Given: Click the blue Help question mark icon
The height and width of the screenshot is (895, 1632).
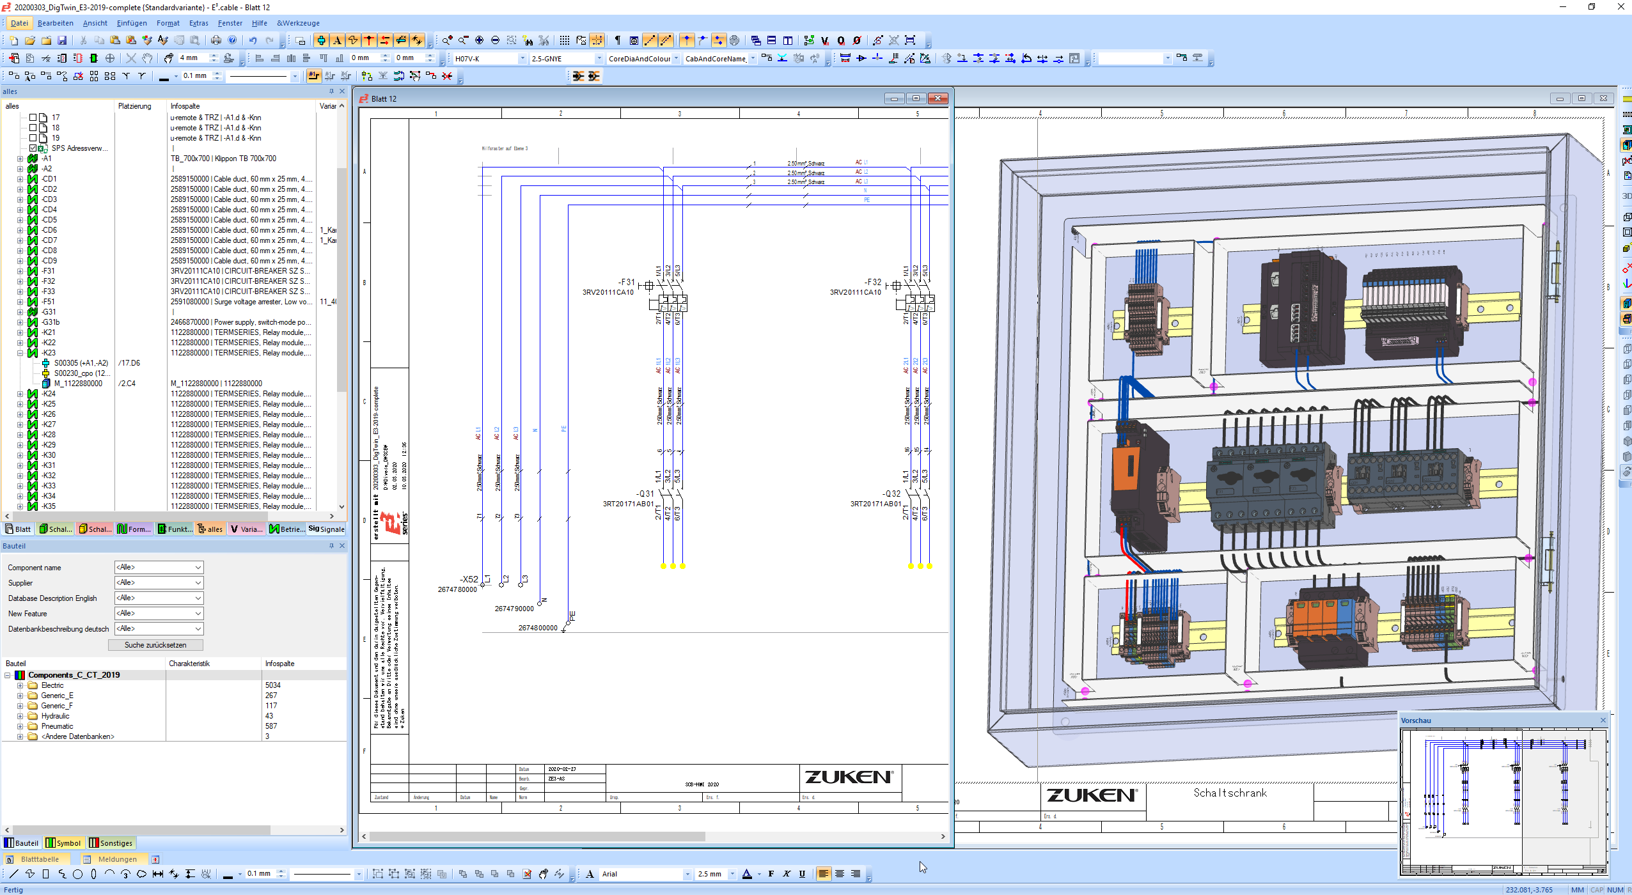Looking at the screenshot, I should tap(232, 40).
